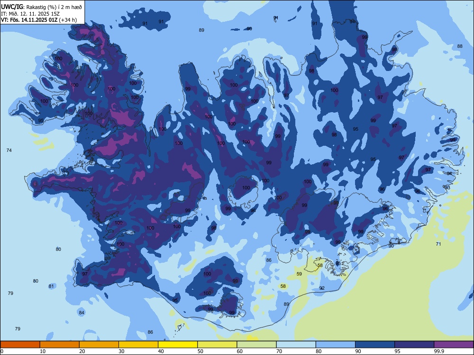Click the orange 10–20 legend color band
The image size is (474, 355).
60,345
